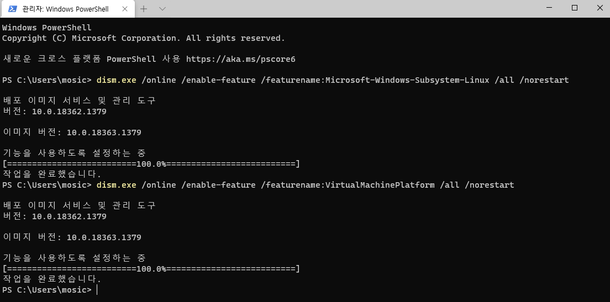Close the Windows Terminal window
610x302 pixels.
click(x=599, y=8)
